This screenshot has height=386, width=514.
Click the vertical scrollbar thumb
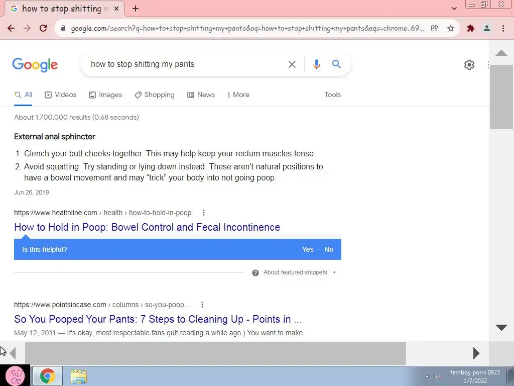(501, 97)
